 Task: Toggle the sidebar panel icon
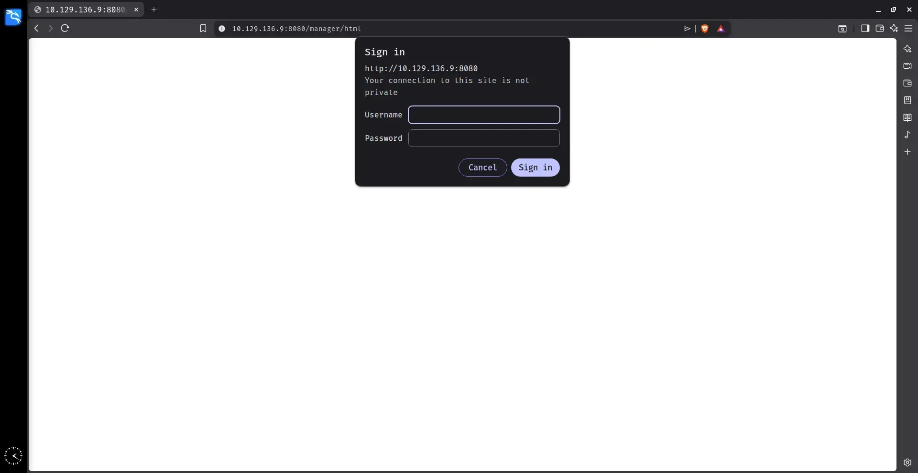pyautogui.click(x=865, y=29)
